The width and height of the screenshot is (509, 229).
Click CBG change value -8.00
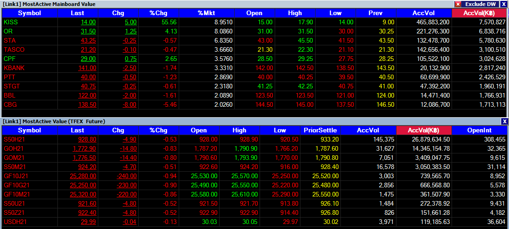(x=130, y=105)
